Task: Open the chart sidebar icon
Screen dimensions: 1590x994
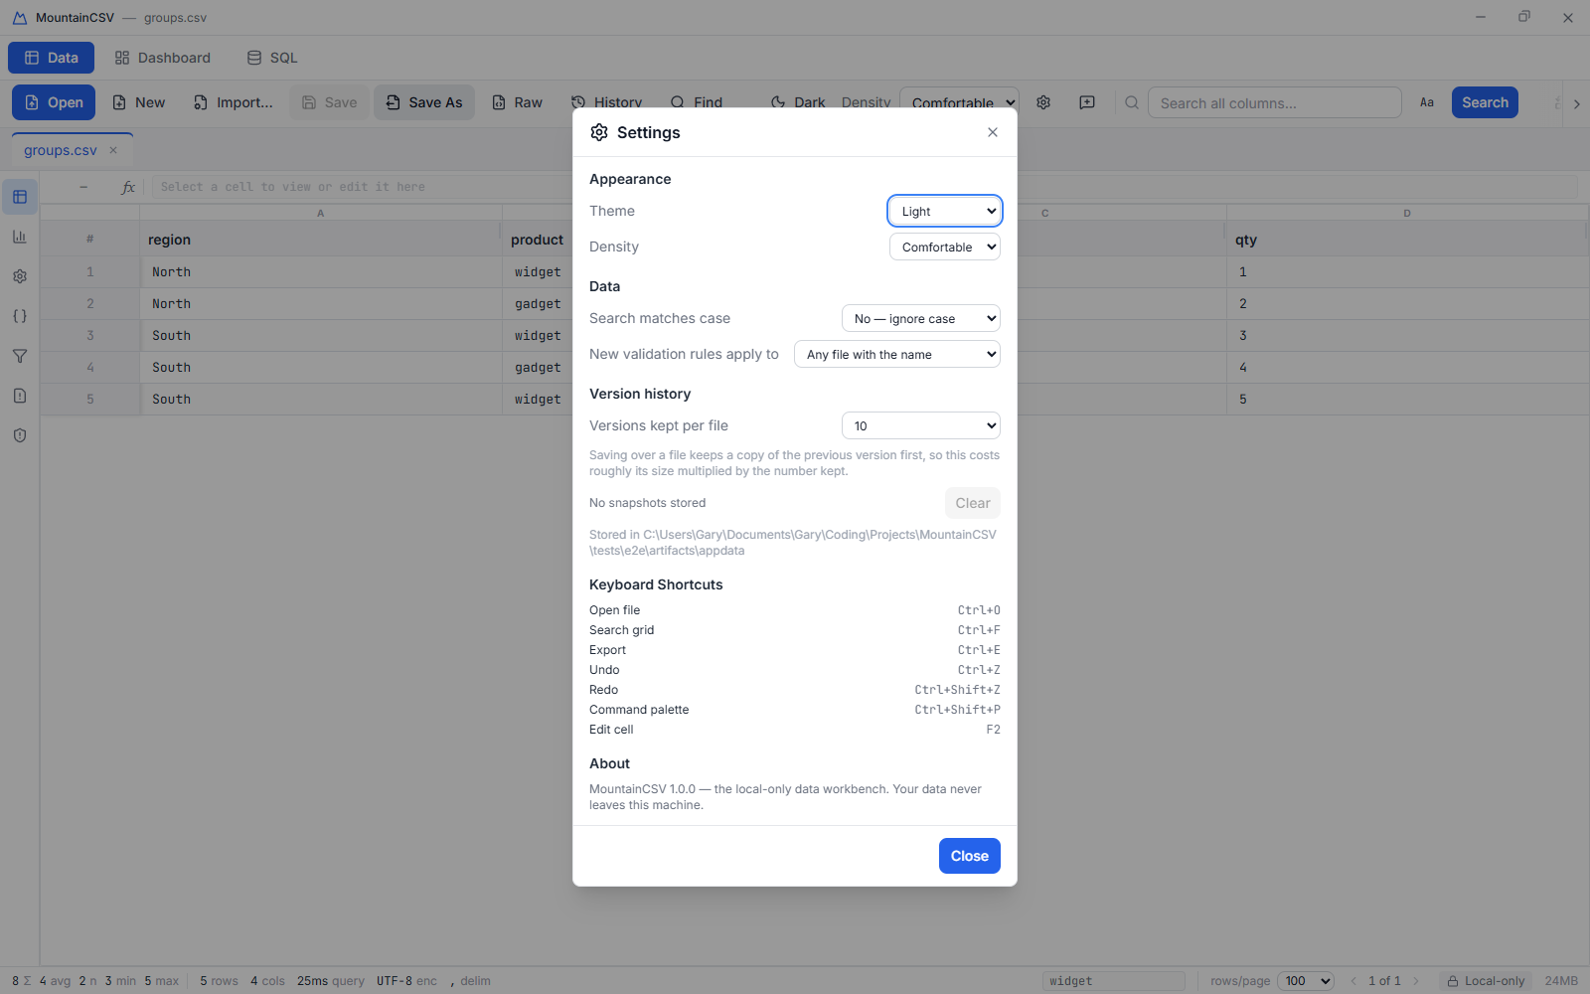Action: (20, 237)
